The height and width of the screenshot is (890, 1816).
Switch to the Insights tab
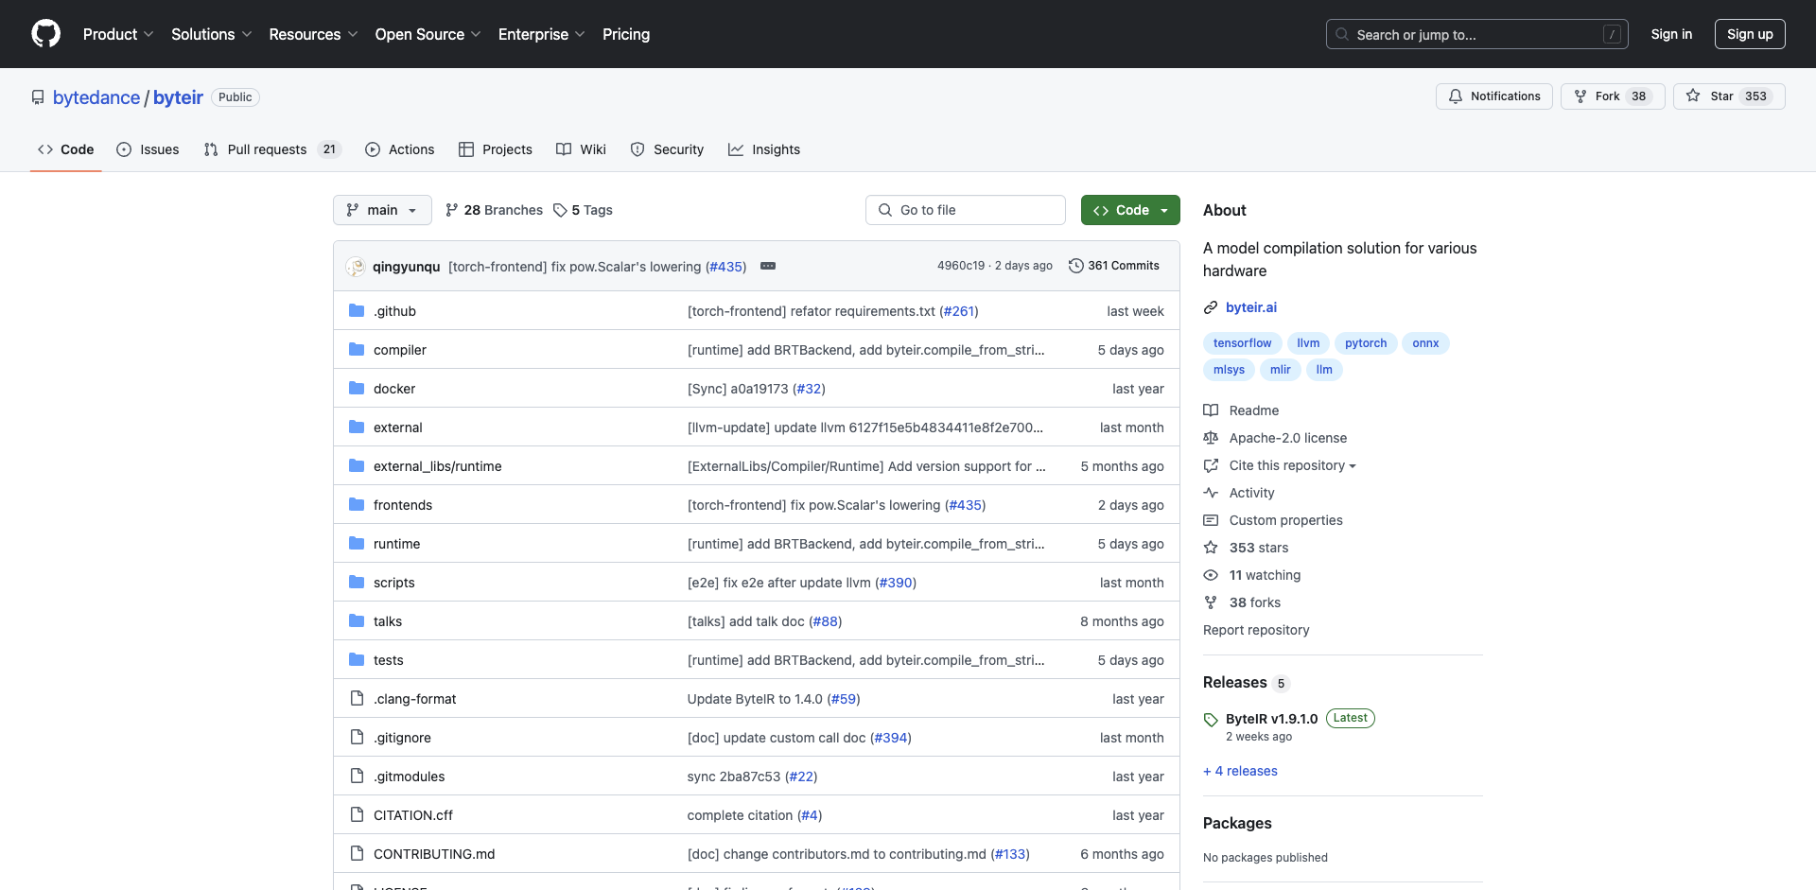point(764,149)
